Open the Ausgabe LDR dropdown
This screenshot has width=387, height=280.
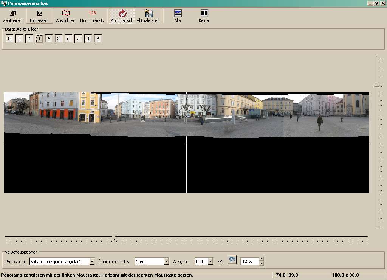211,261
